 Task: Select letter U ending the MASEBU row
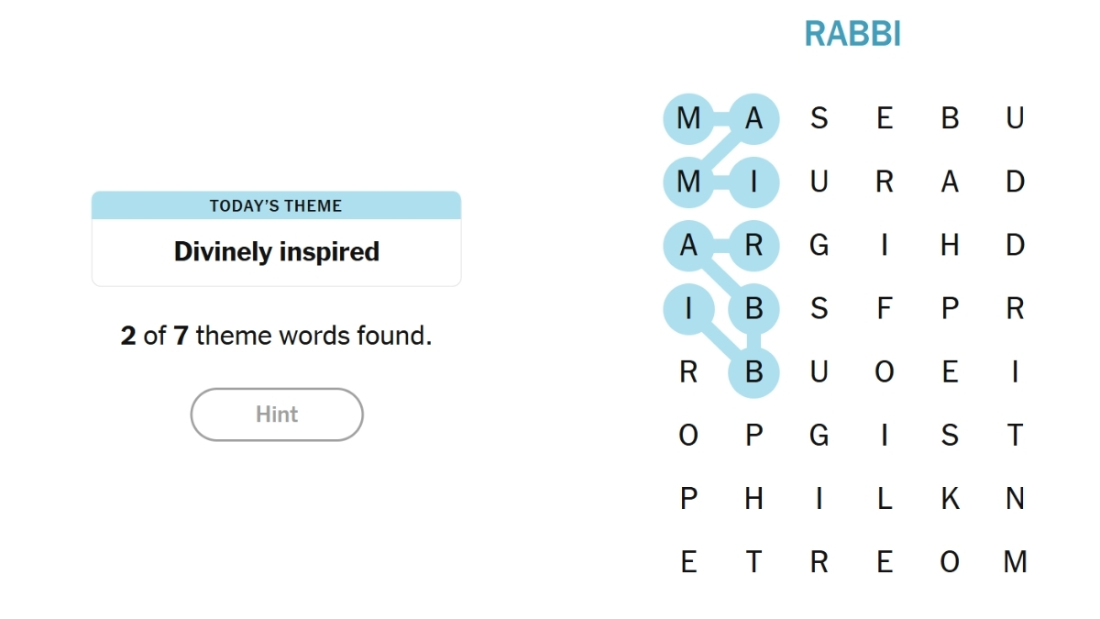(1015, 118)
